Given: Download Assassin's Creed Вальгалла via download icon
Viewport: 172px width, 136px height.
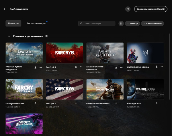Looking at the screenshot, I should (x=116, y=68).
